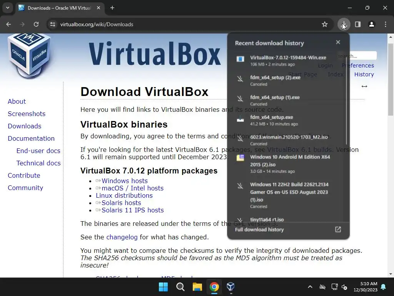Screen dimensions: 394x296
Task: Open the Chrome side panel icon
Action: (357, 24)
